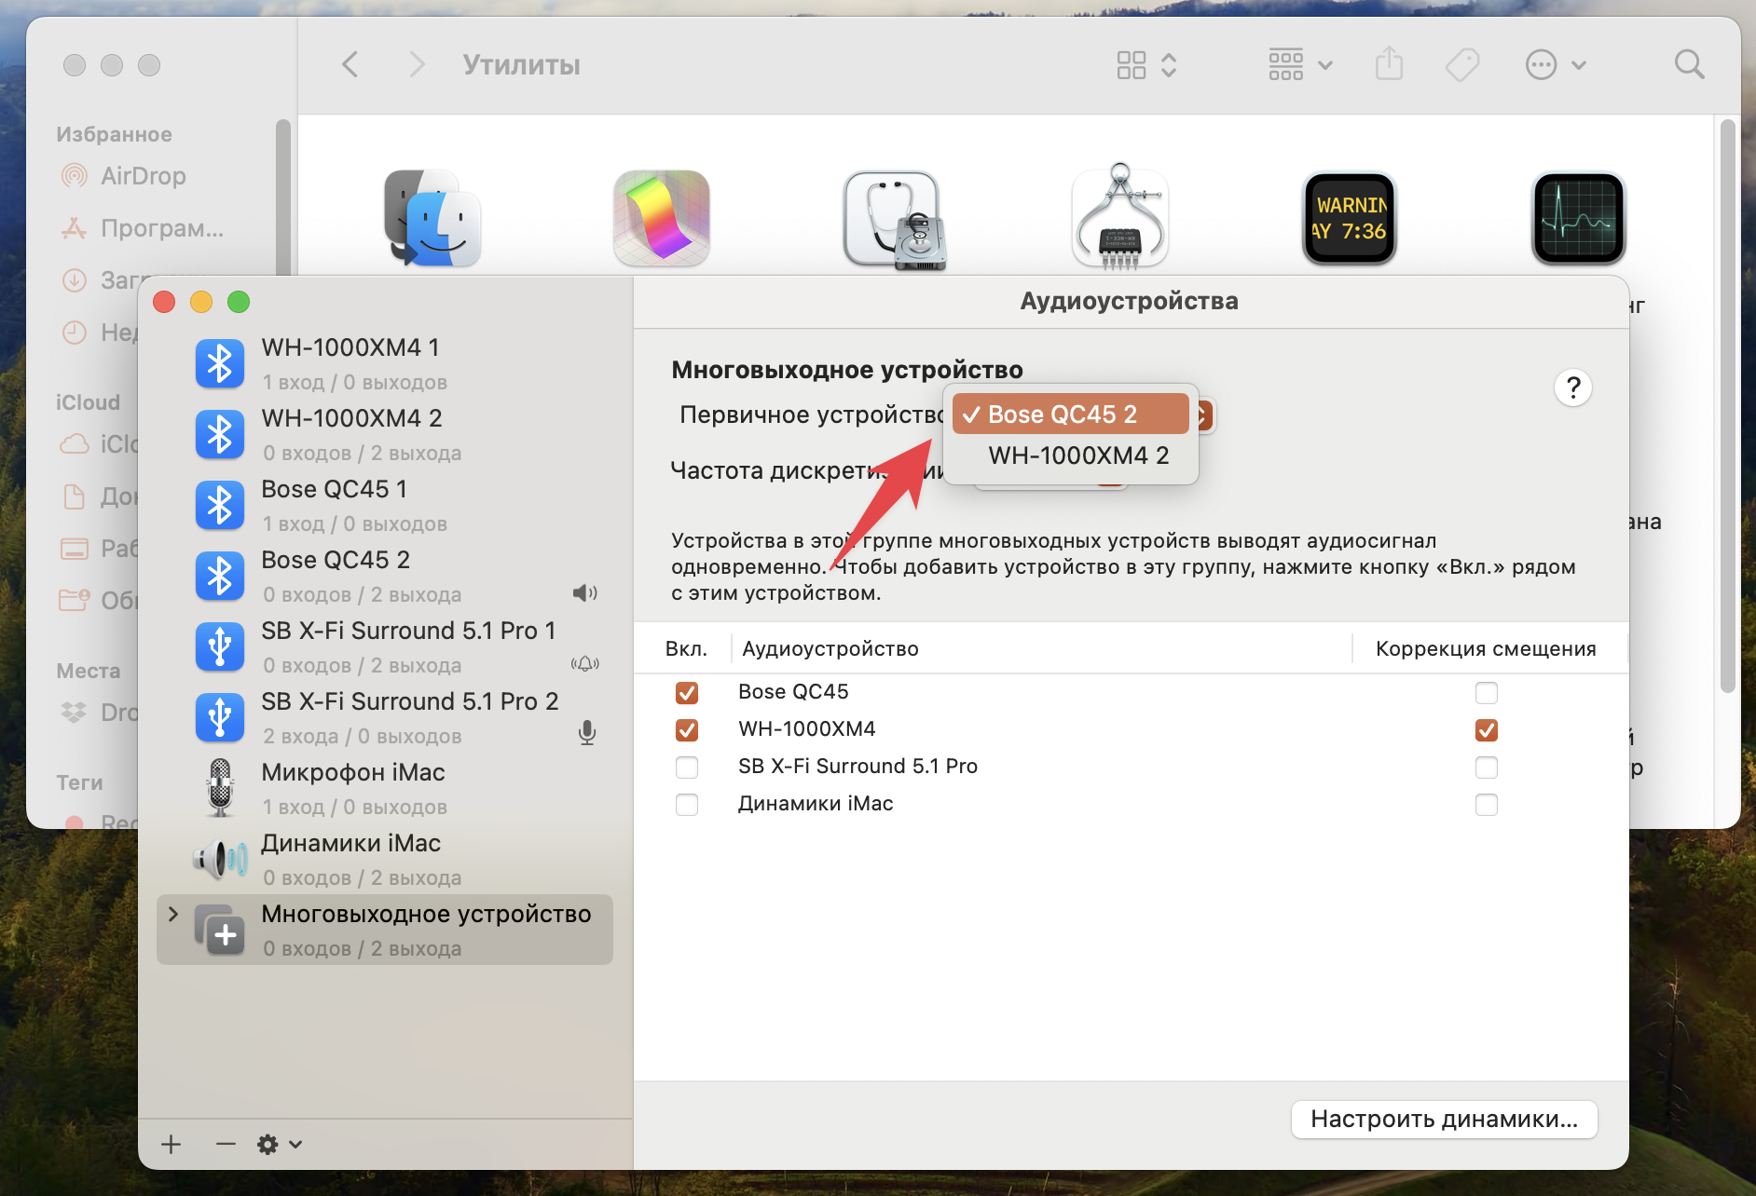1756x1196 pixels.
Task: Remove selected device with minus button
Action: (226, 1145)
